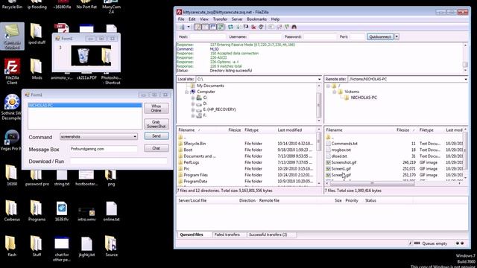The image size is (477, 268).
Task: Open the FileZilla Site Manager icon
Action: coord(182,27)
